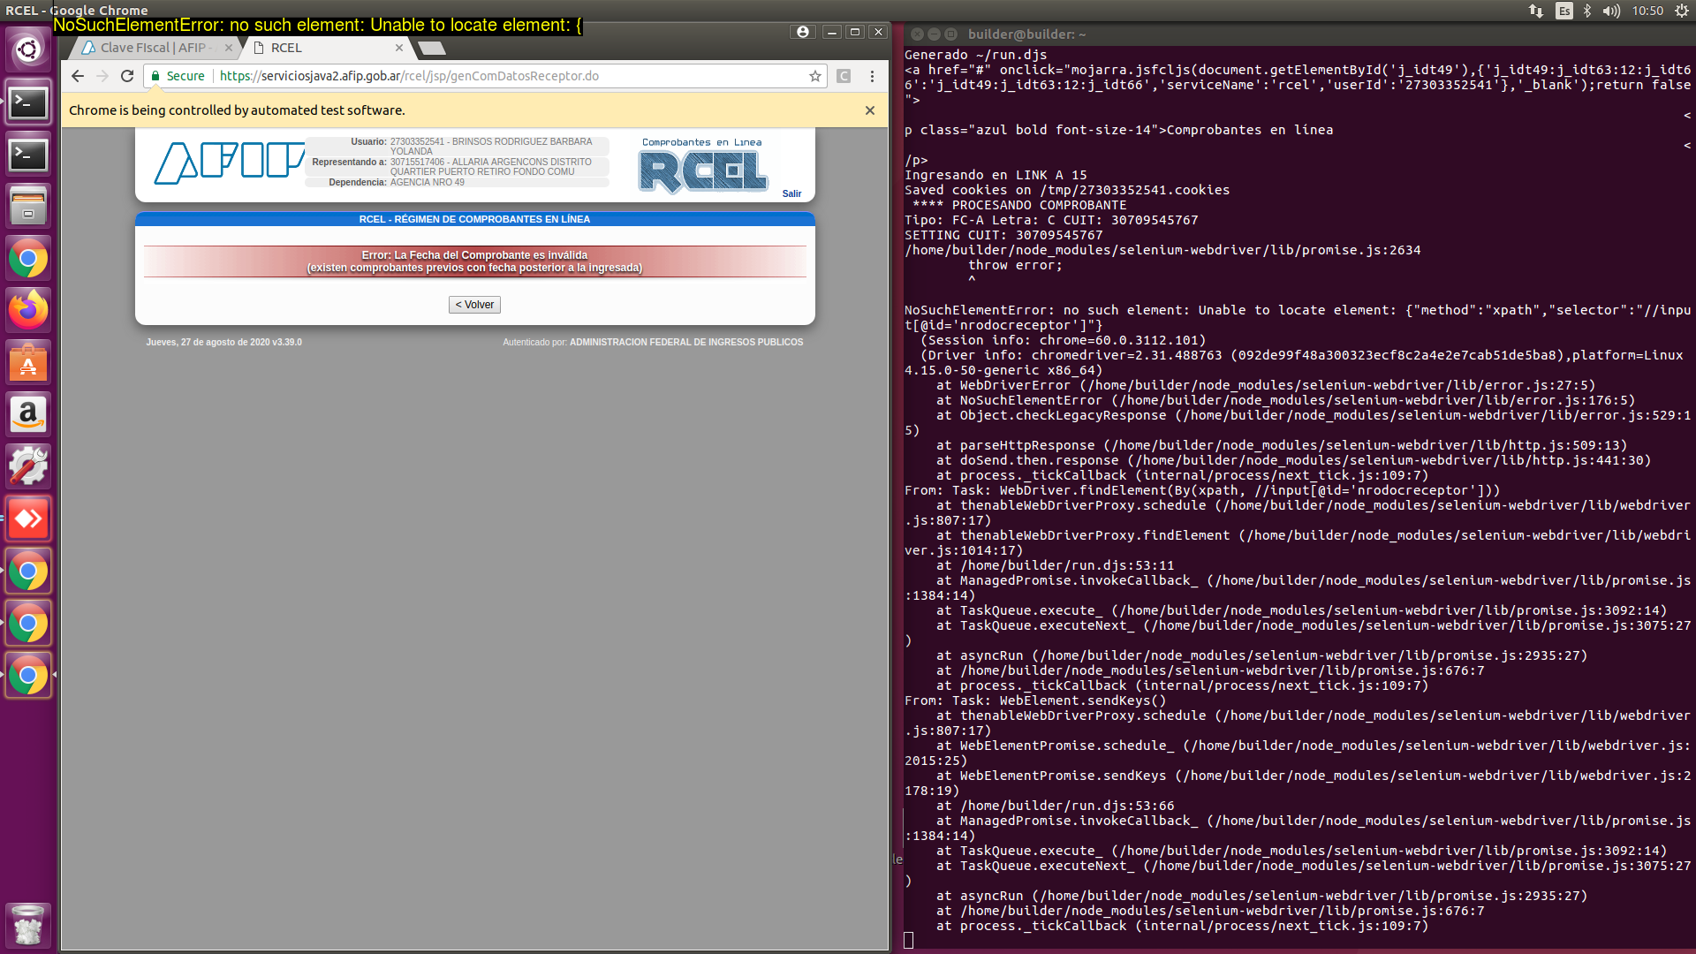Click the 'throw error;' terminal line
The height and width of the screenshot is (954, 1696).
(x=1015, y=265)
